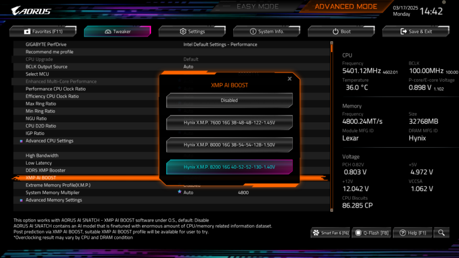Open Q-Flash (F8) utility
The width and height of the screenshot is (459, 258).
click(372, 233)
